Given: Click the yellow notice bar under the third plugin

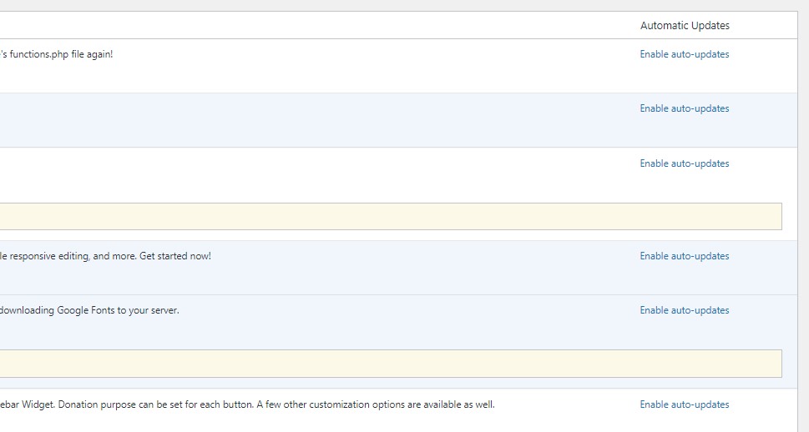Looking at the screenshot, I should (391, 216).
